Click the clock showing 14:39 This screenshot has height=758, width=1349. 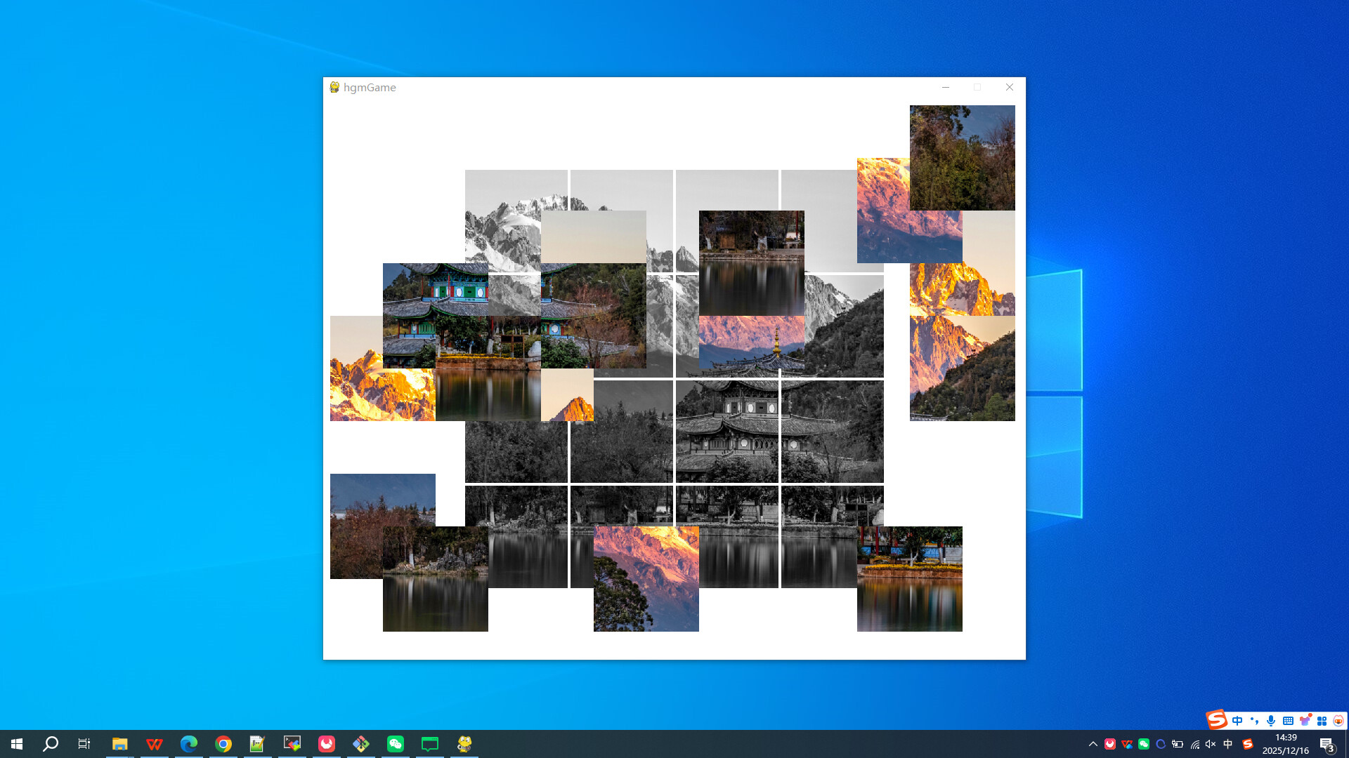coord(1286,738)
